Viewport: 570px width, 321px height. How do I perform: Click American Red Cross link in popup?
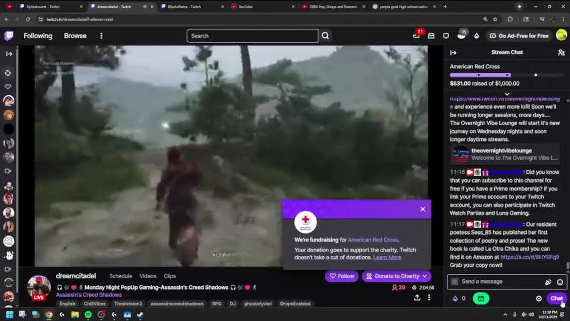[x=373, y=240]
